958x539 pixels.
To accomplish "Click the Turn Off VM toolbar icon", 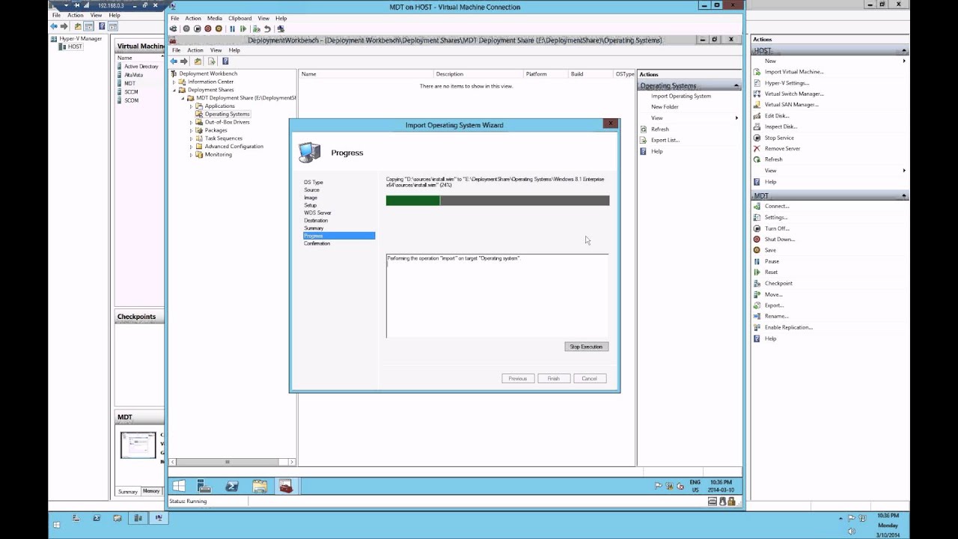I will coord(197,28).
